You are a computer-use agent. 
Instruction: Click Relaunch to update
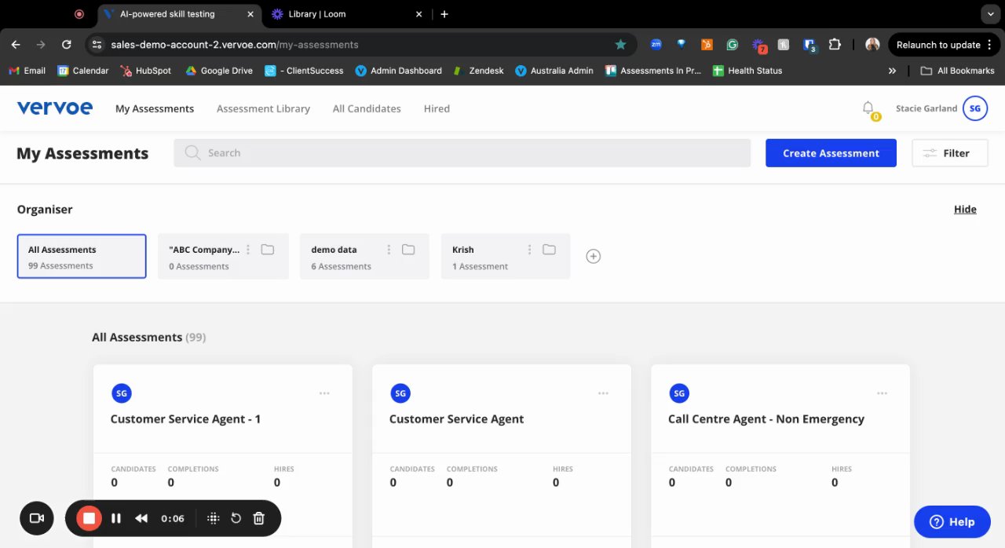pyautogui.click(x=943, y=45)
